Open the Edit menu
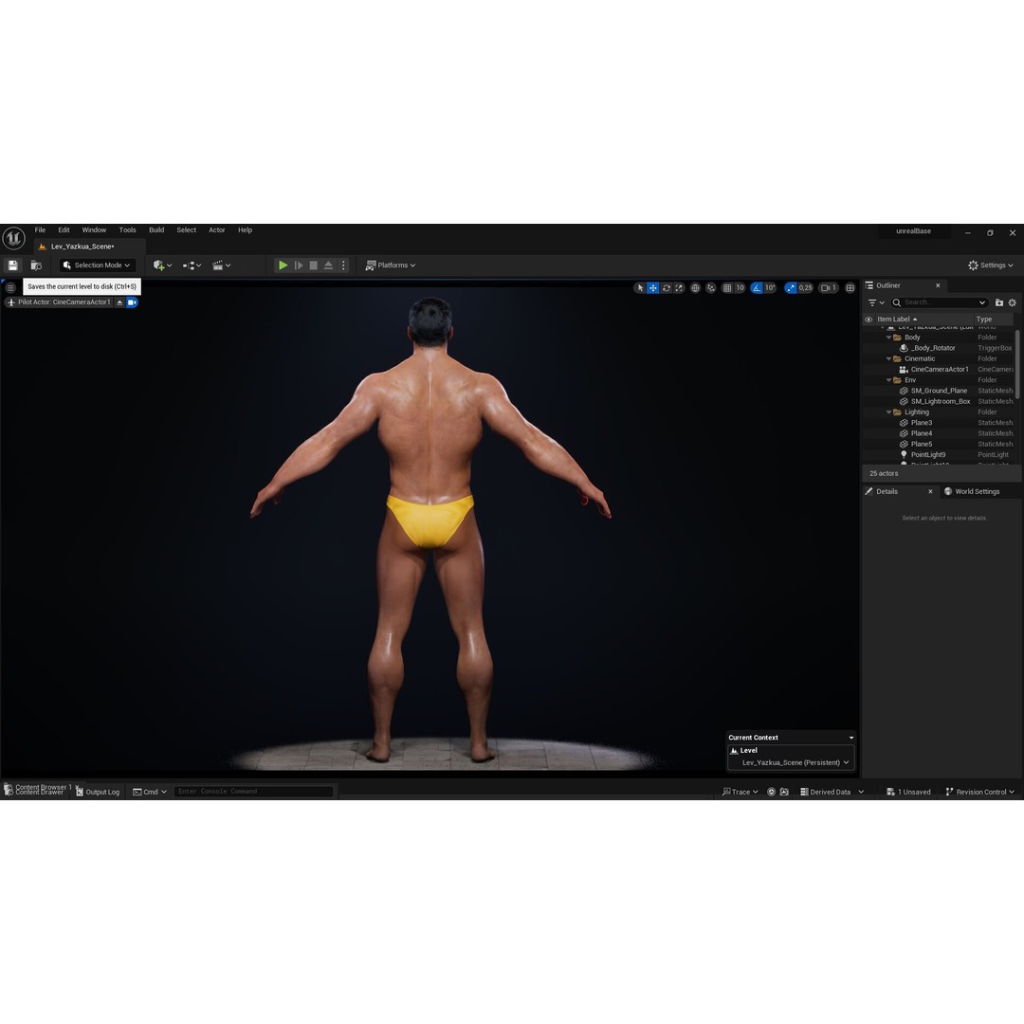This screenshot has width=1024, height=1024. [x=64, y=229]
